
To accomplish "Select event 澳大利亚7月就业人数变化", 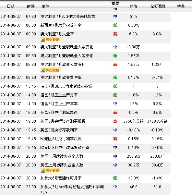I will pyautogui.click(x=63, y=65).
